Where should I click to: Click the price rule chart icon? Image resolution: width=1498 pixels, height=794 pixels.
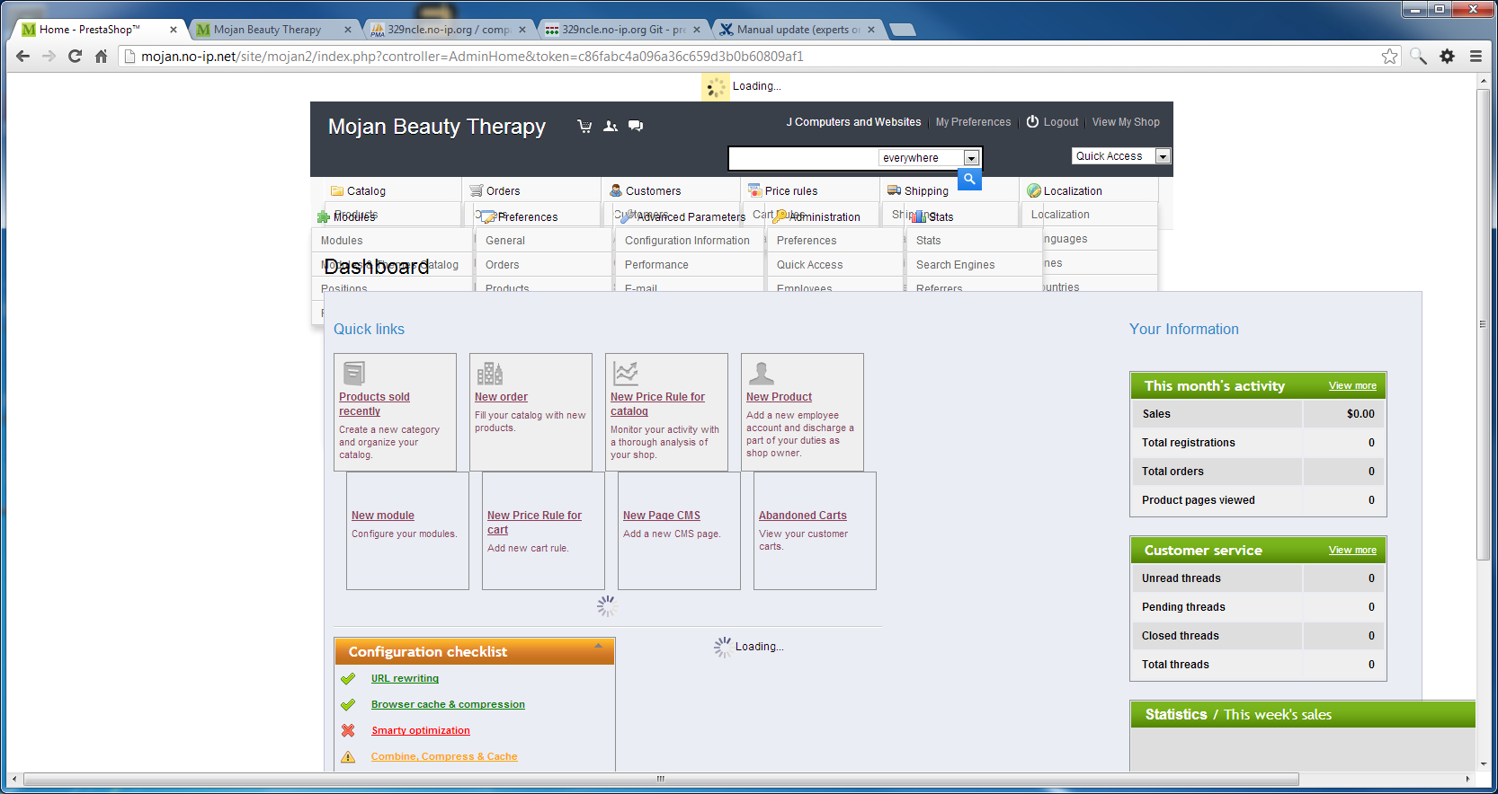coord(626,373)
